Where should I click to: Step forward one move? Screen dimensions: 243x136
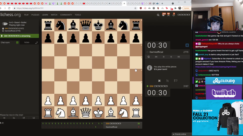click(171, 57)
